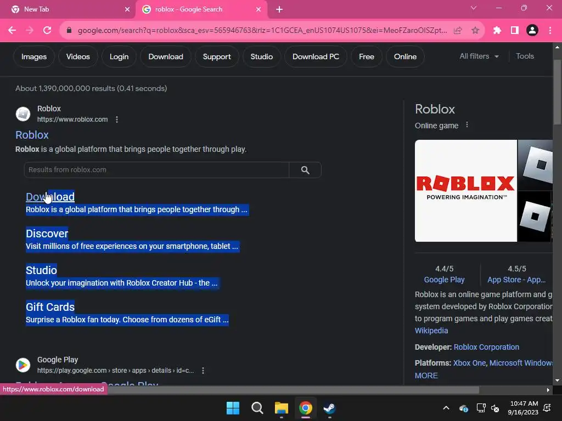Viewport: 562px width, 421px height.
Task: Open Chrome profile avatar
Action: (x=532, y=31)
